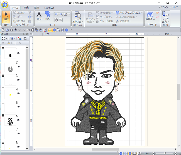The image size is (181, 155).
Task: Click the zoom slider handle in status bar
Action: click(165, 153)
